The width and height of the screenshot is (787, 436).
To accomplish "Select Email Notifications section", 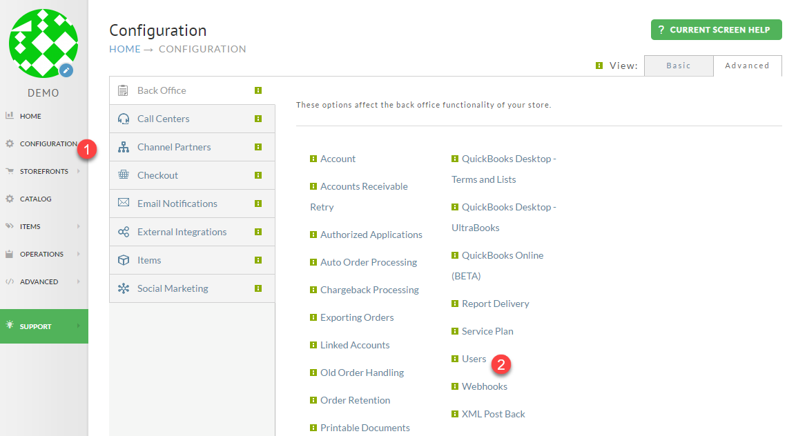I will tap(192, 204).
